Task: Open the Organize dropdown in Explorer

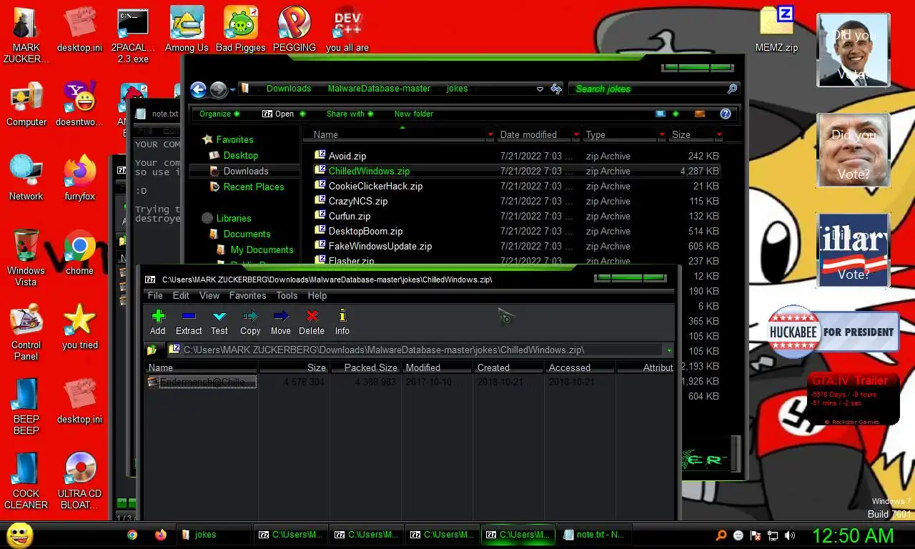Action: (219, 114)
